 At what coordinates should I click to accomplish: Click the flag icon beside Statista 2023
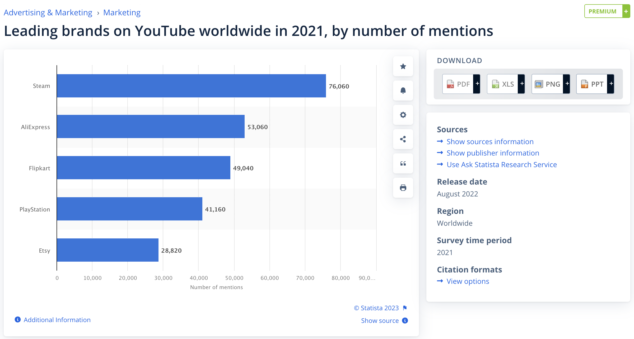[x=405, y=308]
